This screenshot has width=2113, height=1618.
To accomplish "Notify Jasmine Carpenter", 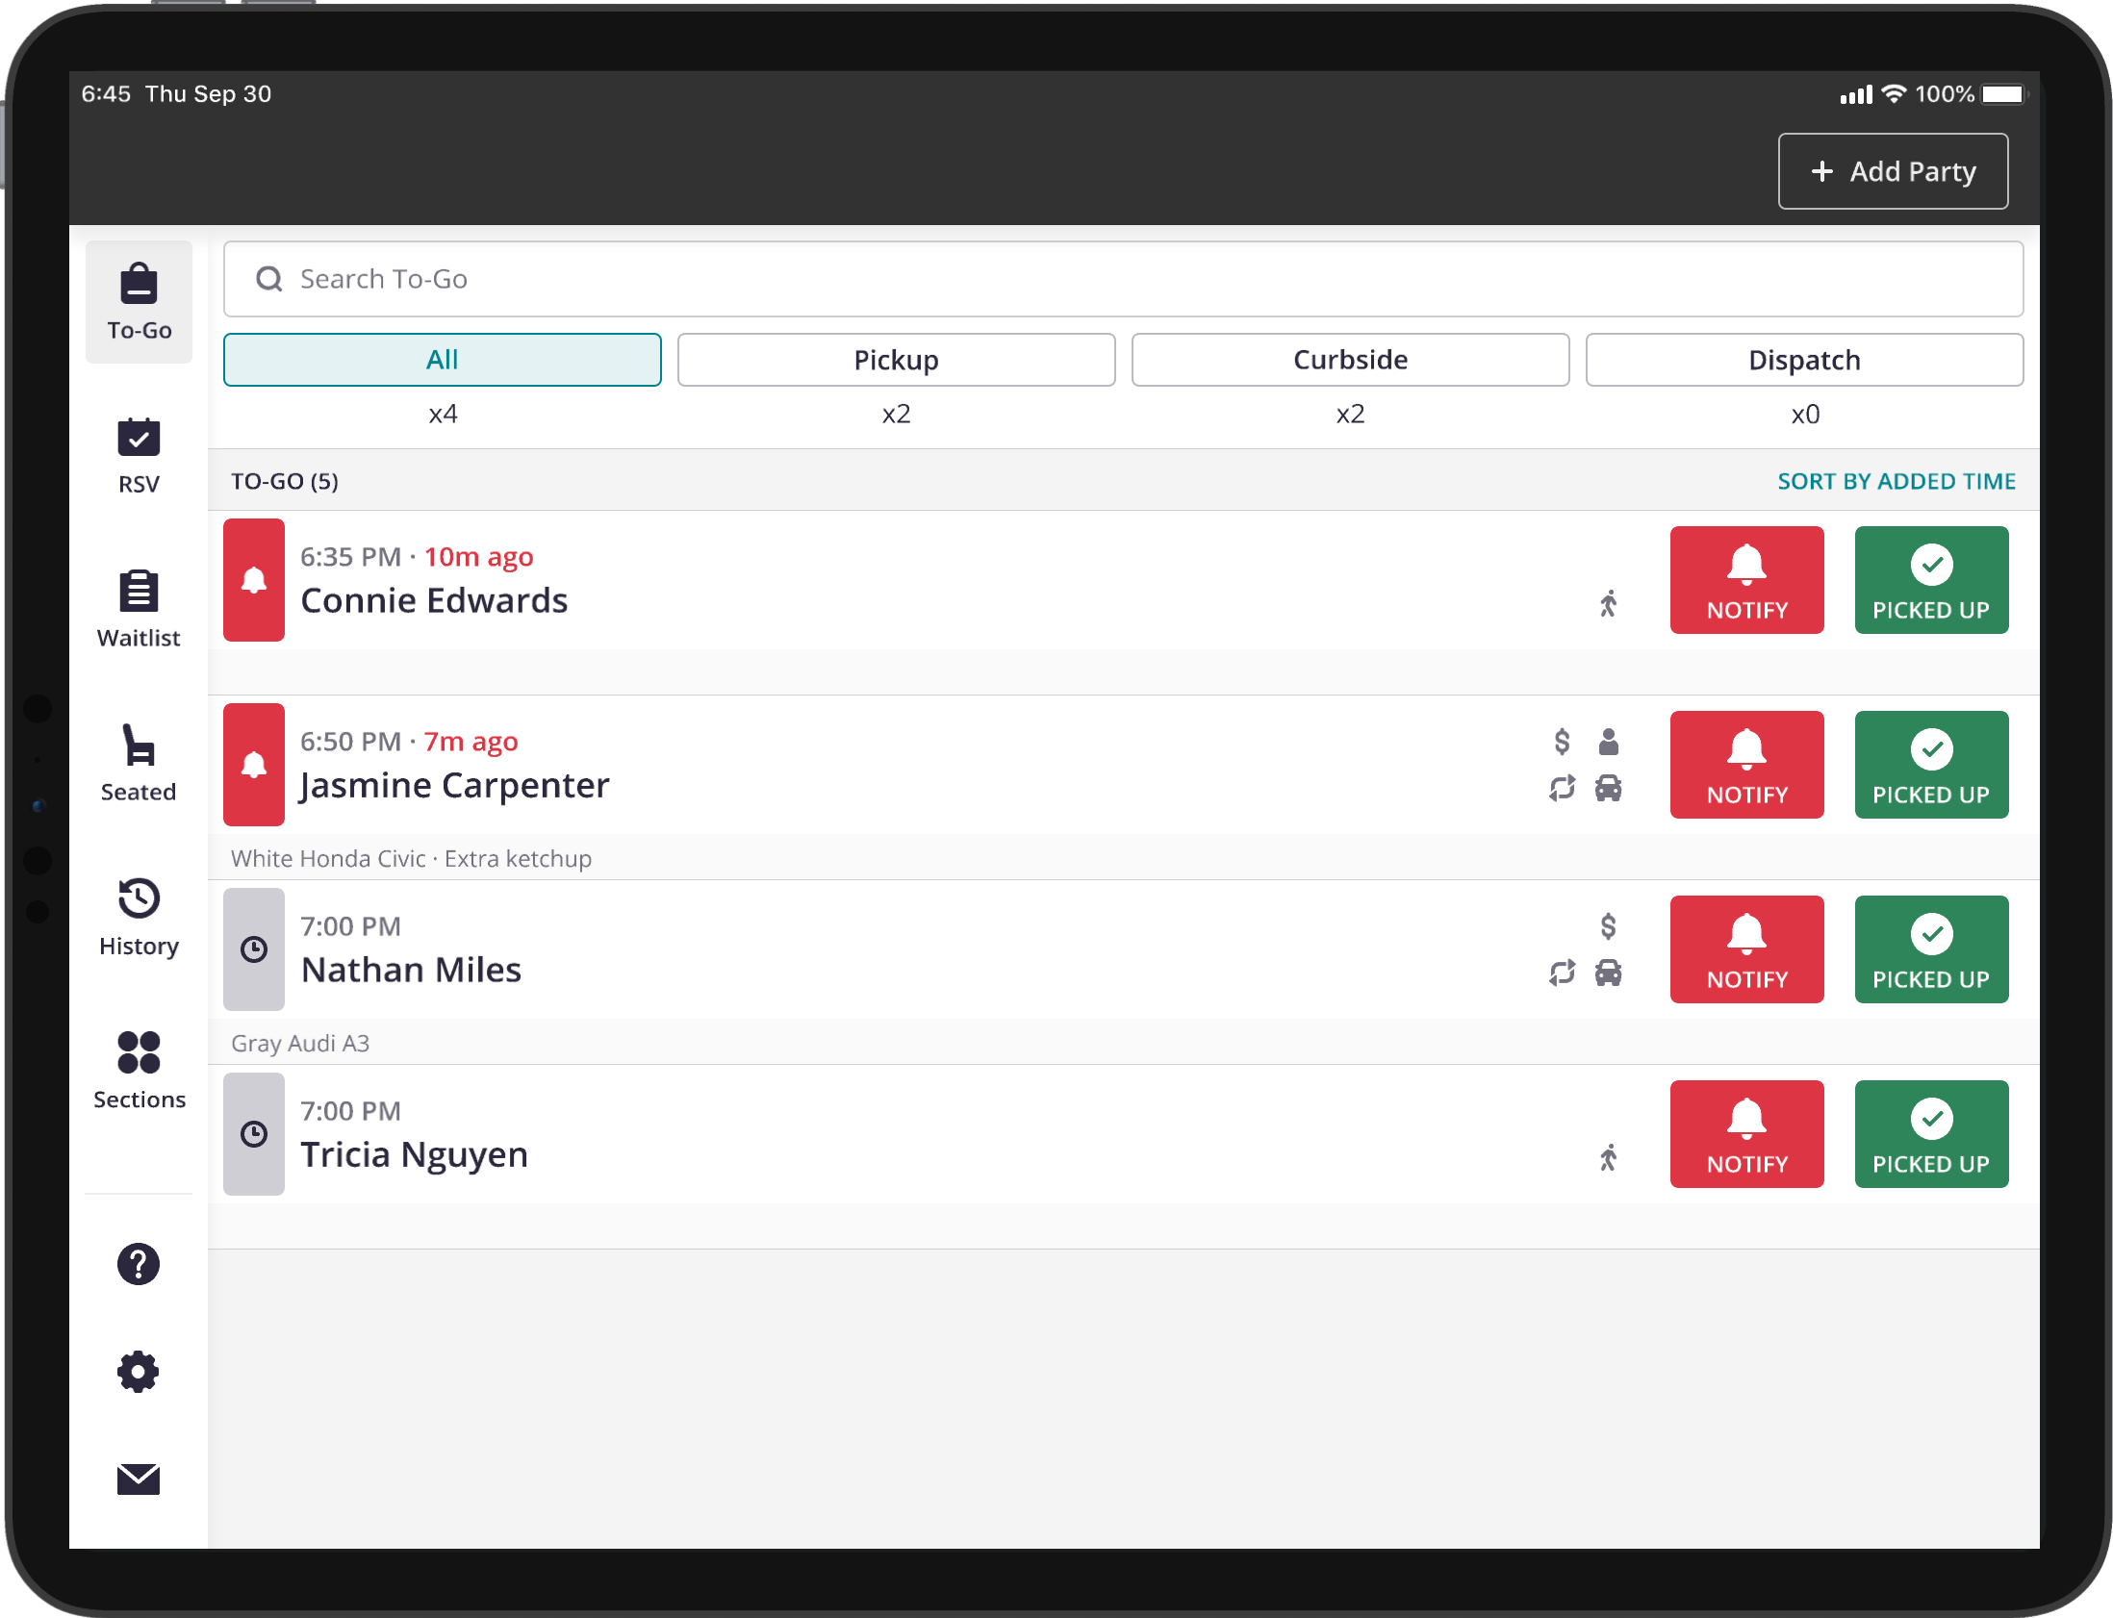I will coord(1746,764).
